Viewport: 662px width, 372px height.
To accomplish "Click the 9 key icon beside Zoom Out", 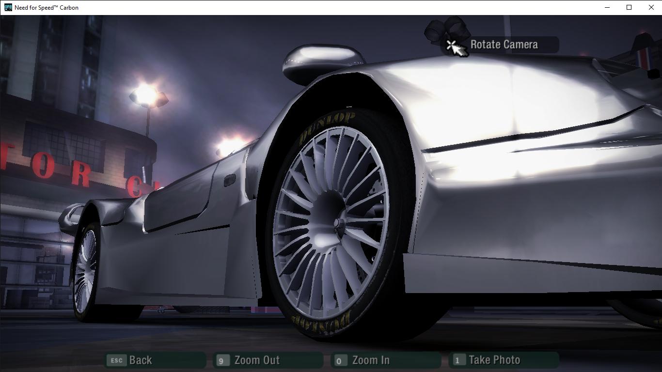I will (x=223, y=361).
